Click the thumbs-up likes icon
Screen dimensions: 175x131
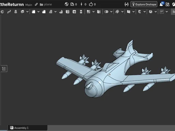91,4
